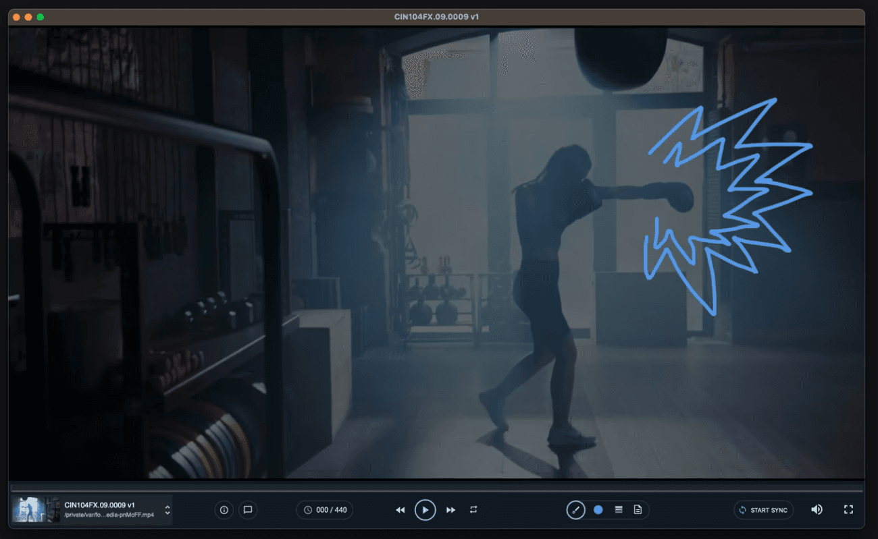The height and width of the screenshot is (539, 878).
Task: Click the CIN104FX.09.0009 v1 clip name
Action: point(99,505)
